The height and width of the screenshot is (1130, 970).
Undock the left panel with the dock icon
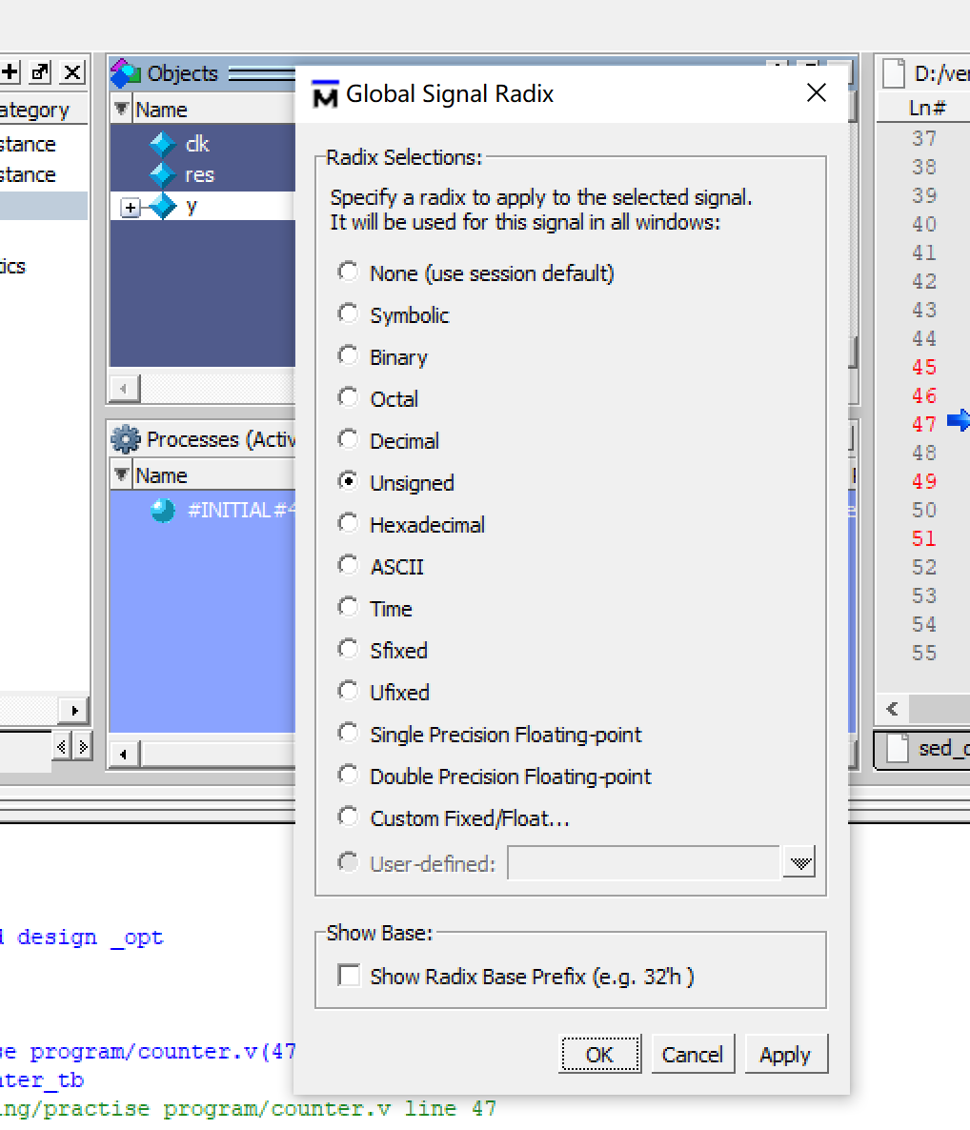pos(41,72)
